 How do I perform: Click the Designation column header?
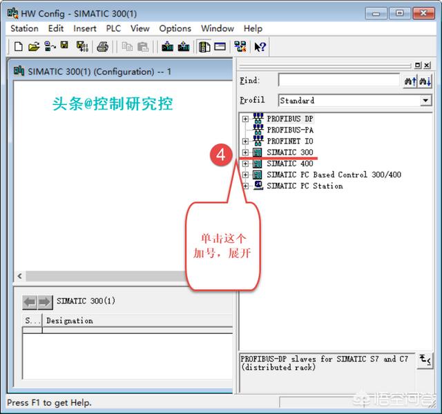(x=137, y=320)
